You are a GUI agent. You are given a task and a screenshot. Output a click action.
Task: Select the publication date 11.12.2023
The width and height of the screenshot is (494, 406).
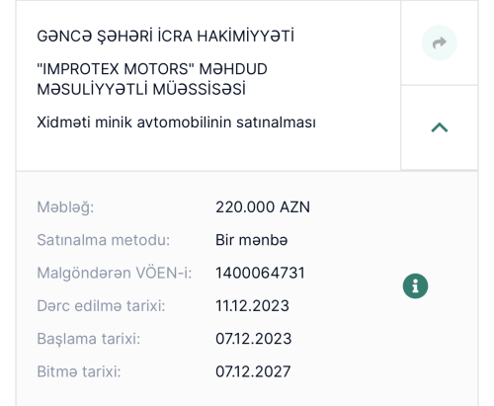tap(252, 306)
